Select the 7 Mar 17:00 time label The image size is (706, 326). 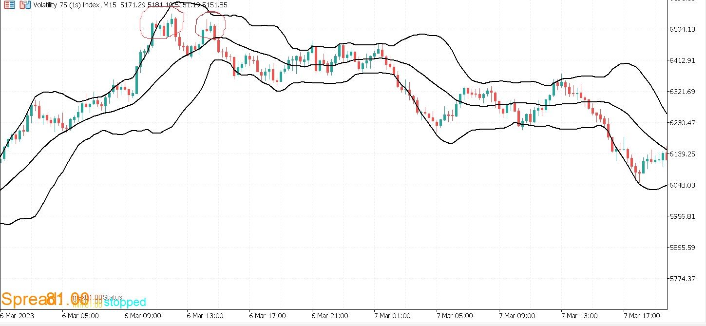coord(642,316)
